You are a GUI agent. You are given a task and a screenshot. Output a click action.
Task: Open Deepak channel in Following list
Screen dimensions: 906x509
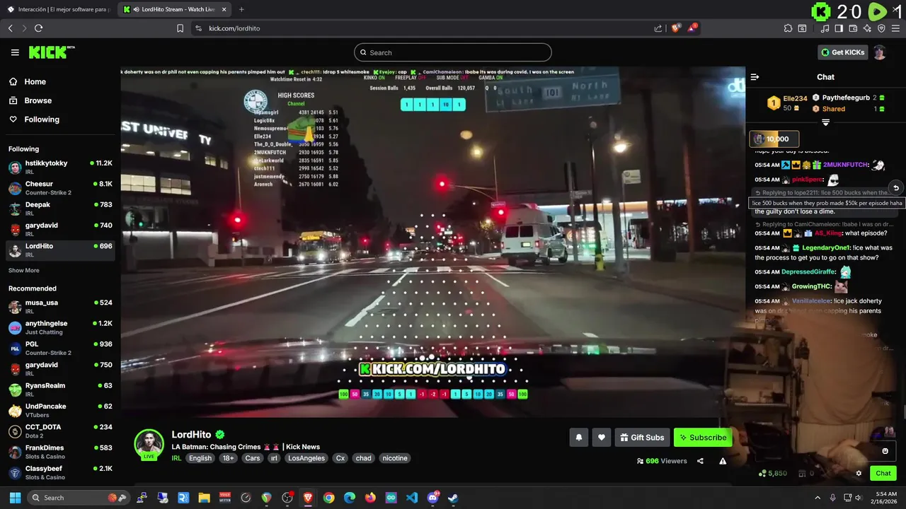point(60,208)
